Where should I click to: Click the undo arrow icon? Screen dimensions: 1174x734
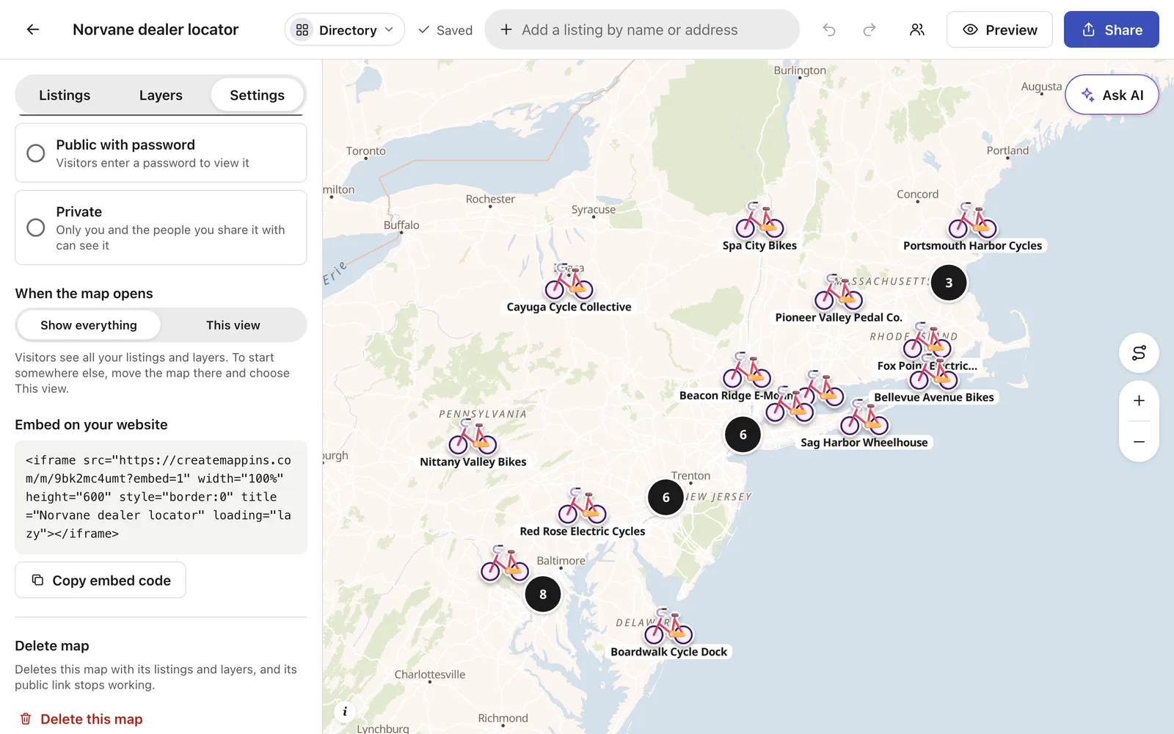pos(829,30)
